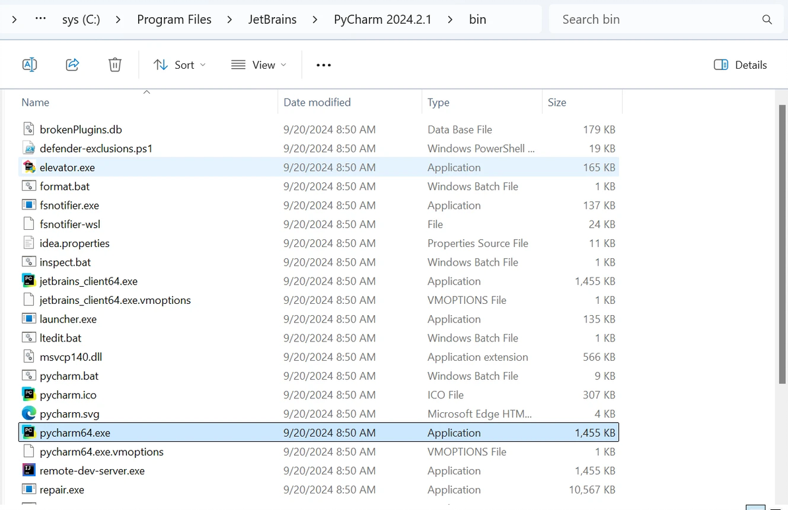Click the Properties Source File type cell

click(x=478, y=244)
